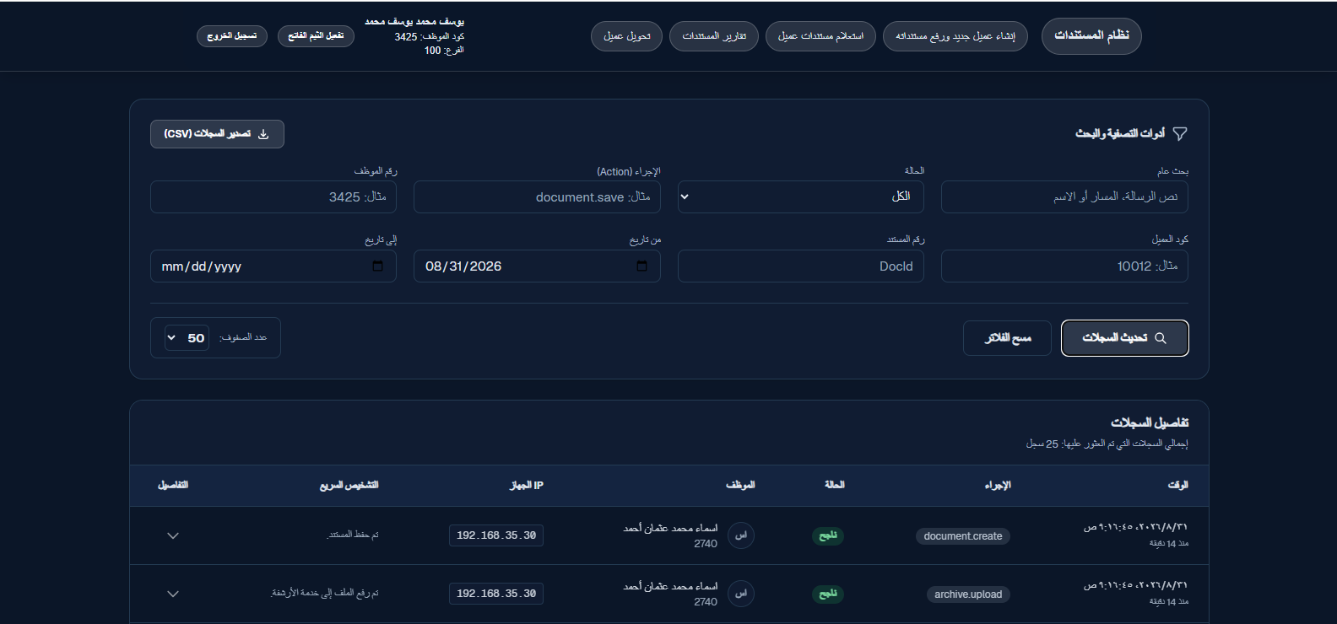Click the تسجيل الخروج logout button
The height and width of the screenshot is (624, 1337).
(232, 36)
